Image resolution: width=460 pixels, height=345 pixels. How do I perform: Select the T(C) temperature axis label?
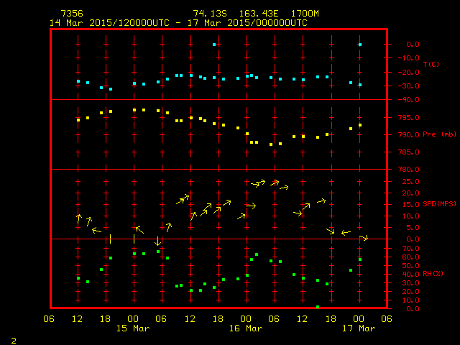tap(431, 65)
